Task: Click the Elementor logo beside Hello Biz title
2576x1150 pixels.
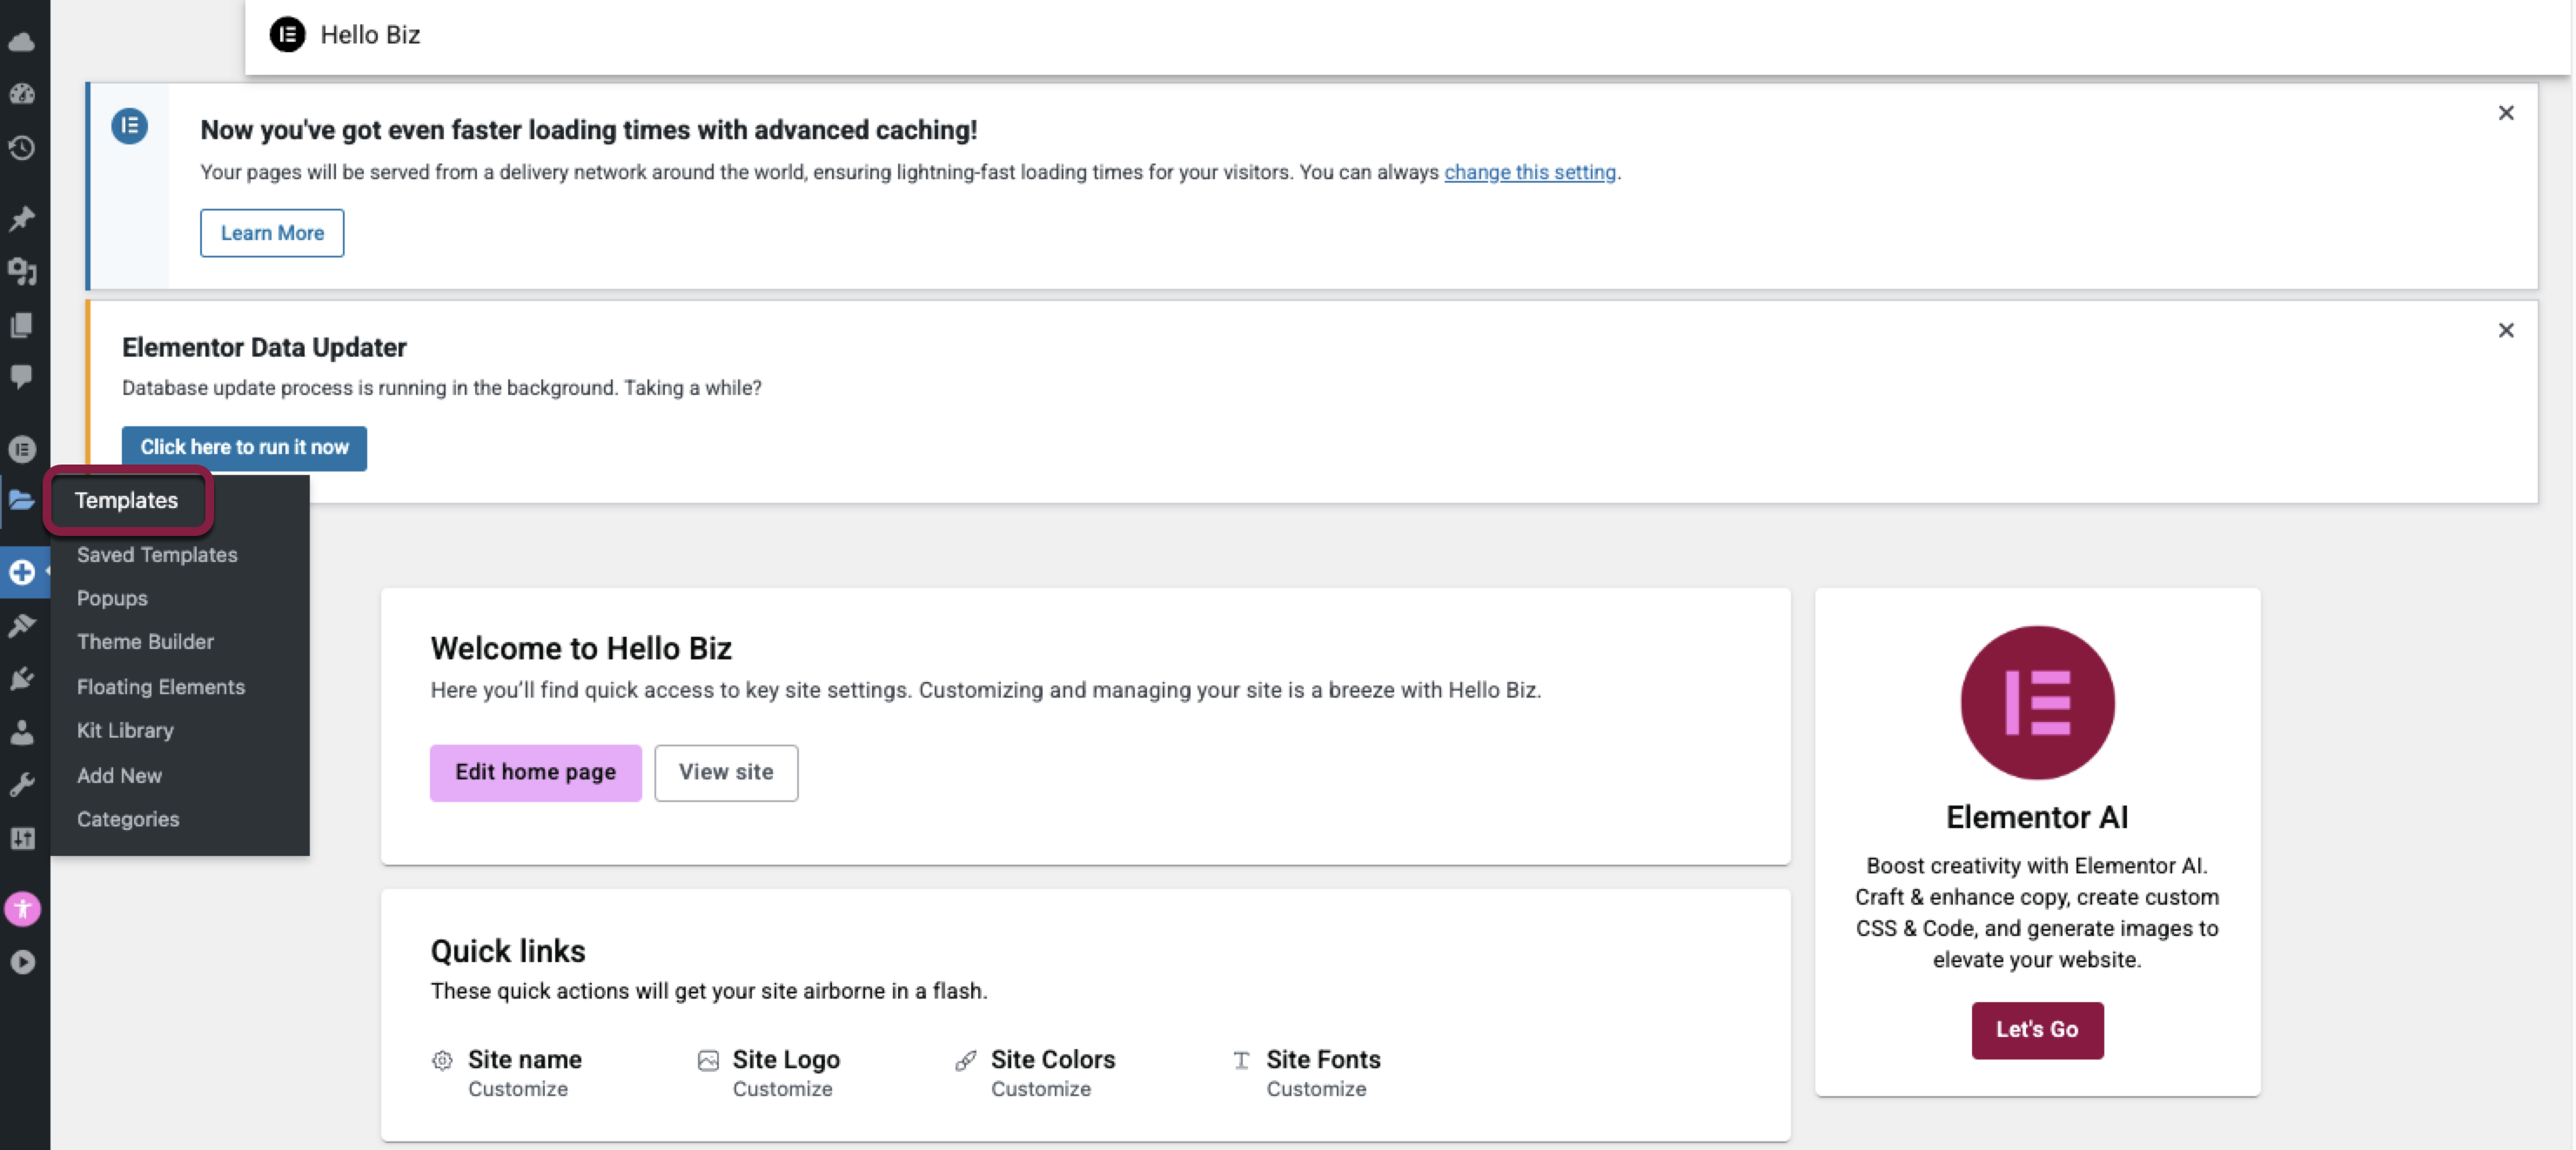Action: 287,34
